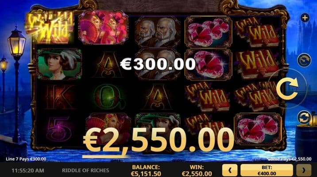Click the €300.00 line win amount
Screen dimensions: 317x177
click(x=158, y=64)
